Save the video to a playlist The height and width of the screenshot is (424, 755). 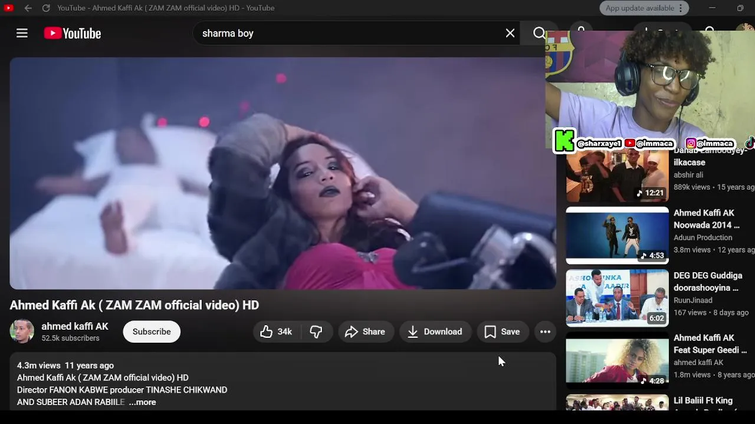coord(503,332)
